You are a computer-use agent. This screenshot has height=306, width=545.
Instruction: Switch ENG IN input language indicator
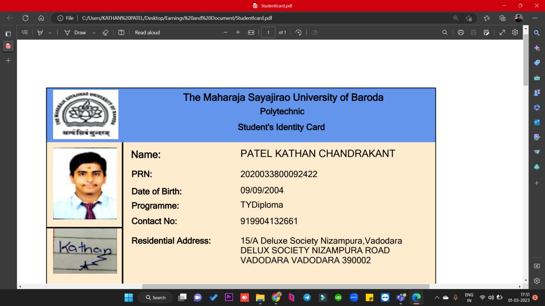click(x=469, y=297)
